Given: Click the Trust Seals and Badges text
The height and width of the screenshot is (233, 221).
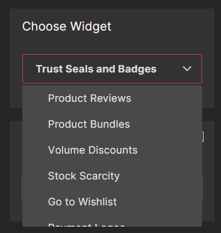Looking at the screenshot, I should click(x=96, y=69).
